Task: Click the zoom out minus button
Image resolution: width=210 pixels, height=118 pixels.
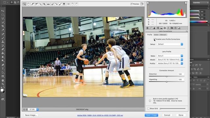Action: (x=24, y=109)
